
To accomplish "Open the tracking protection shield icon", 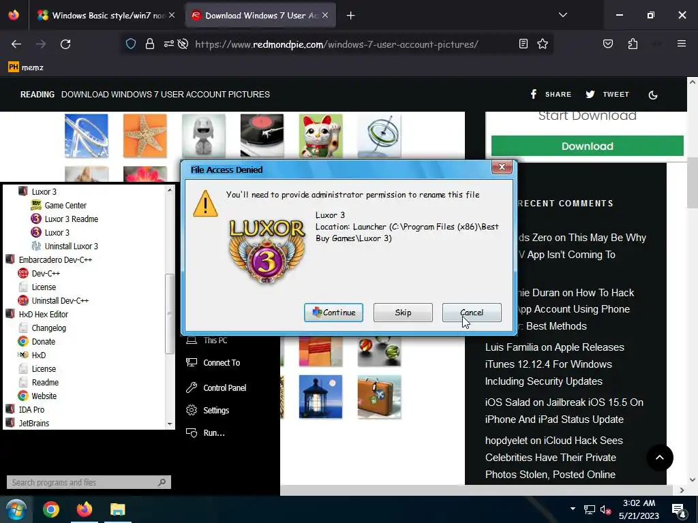I will 130,44.
